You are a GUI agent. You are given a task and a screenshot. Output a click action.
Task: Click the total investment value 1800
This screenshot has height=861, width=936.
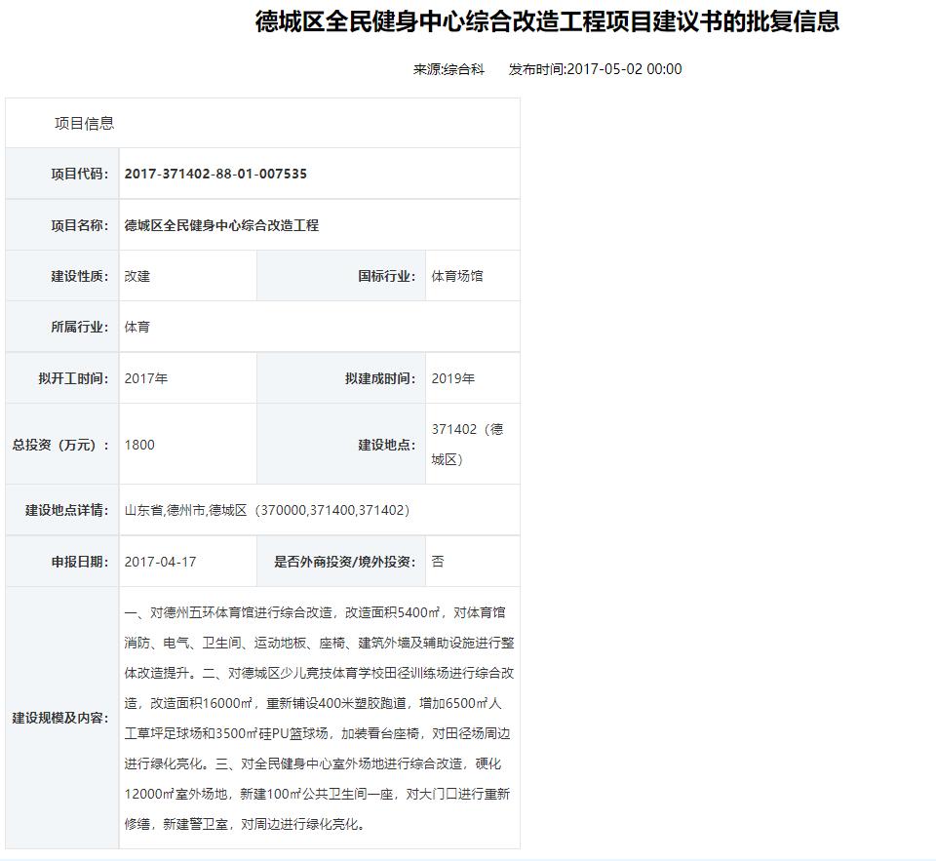click(137, 445)
